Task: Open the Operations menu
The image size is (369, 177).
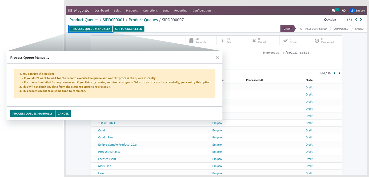Action: (x=150, y=11)
